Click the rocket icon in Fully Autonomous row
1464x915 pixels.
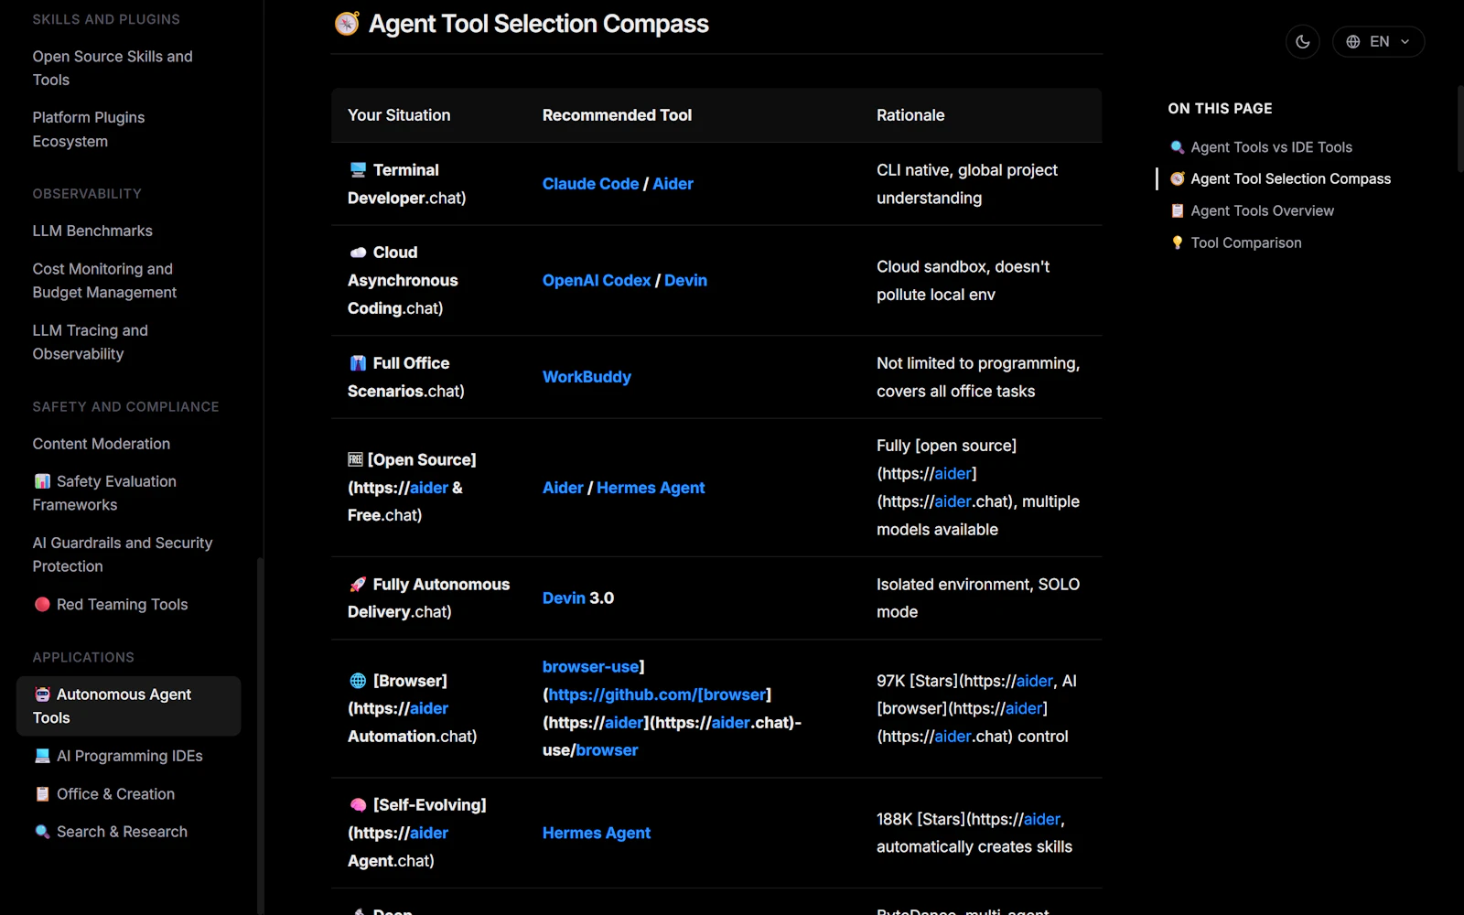tap(358, 585)
